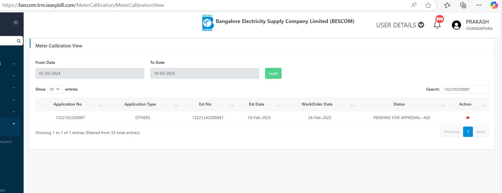Click CHANDAPURA location text

tap(479, 28)
